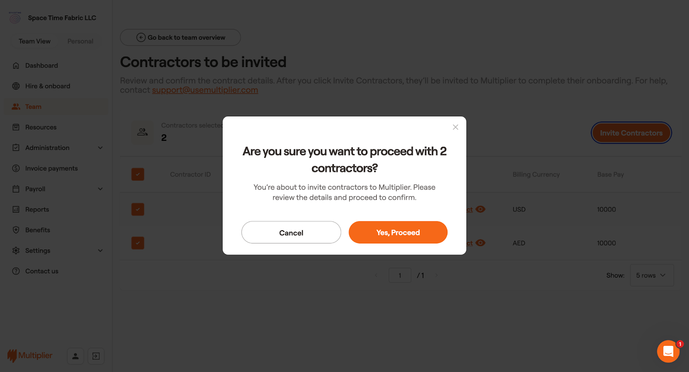Viewport: 689px width, 372px height.
Task: Click the Contact us question icon
Action: tap(16, 271)
